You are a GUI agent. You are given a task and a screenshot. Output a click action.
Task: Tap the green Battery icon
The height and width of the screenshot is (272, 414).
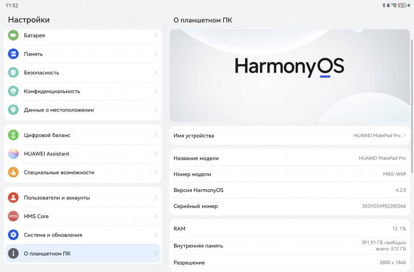[x=13, y=35]
